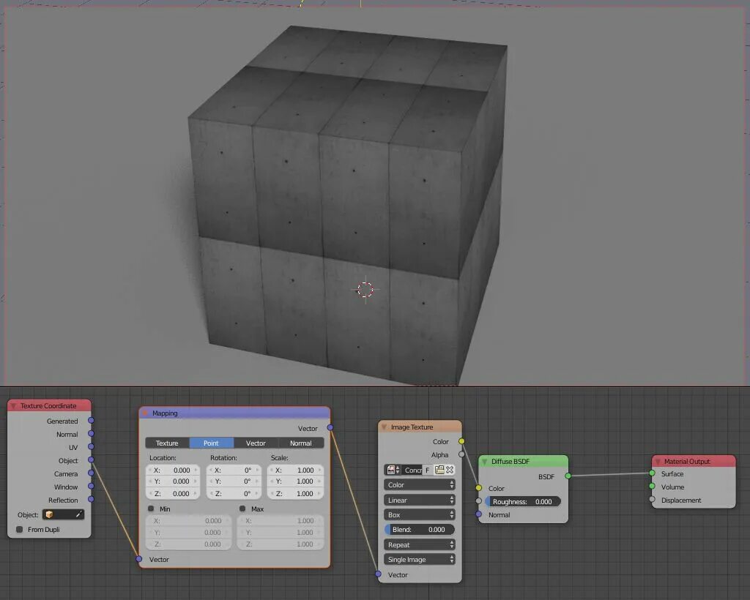The image size is (750, 600).
Task: Click the open image folder icon
Action: click(x=439, y=470)
